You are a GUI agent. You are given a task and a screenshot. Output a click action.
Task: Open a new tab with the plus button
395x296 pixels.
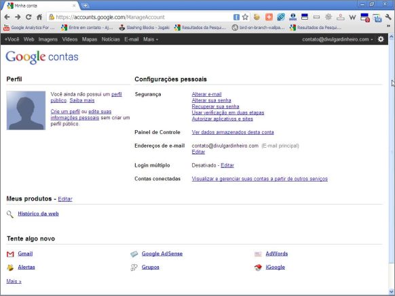[x=85, y=5]
